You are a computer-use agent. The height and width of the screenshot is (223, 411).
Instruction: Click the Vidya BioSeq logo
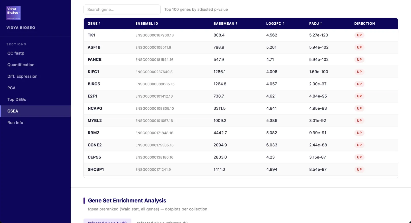pyautogui.click(x=13, y=13)
